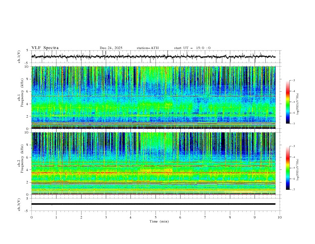Viewport: 315px width, 244px height.
Task: Click the 0 minute tick on time axis
Action: coord(31,217)
